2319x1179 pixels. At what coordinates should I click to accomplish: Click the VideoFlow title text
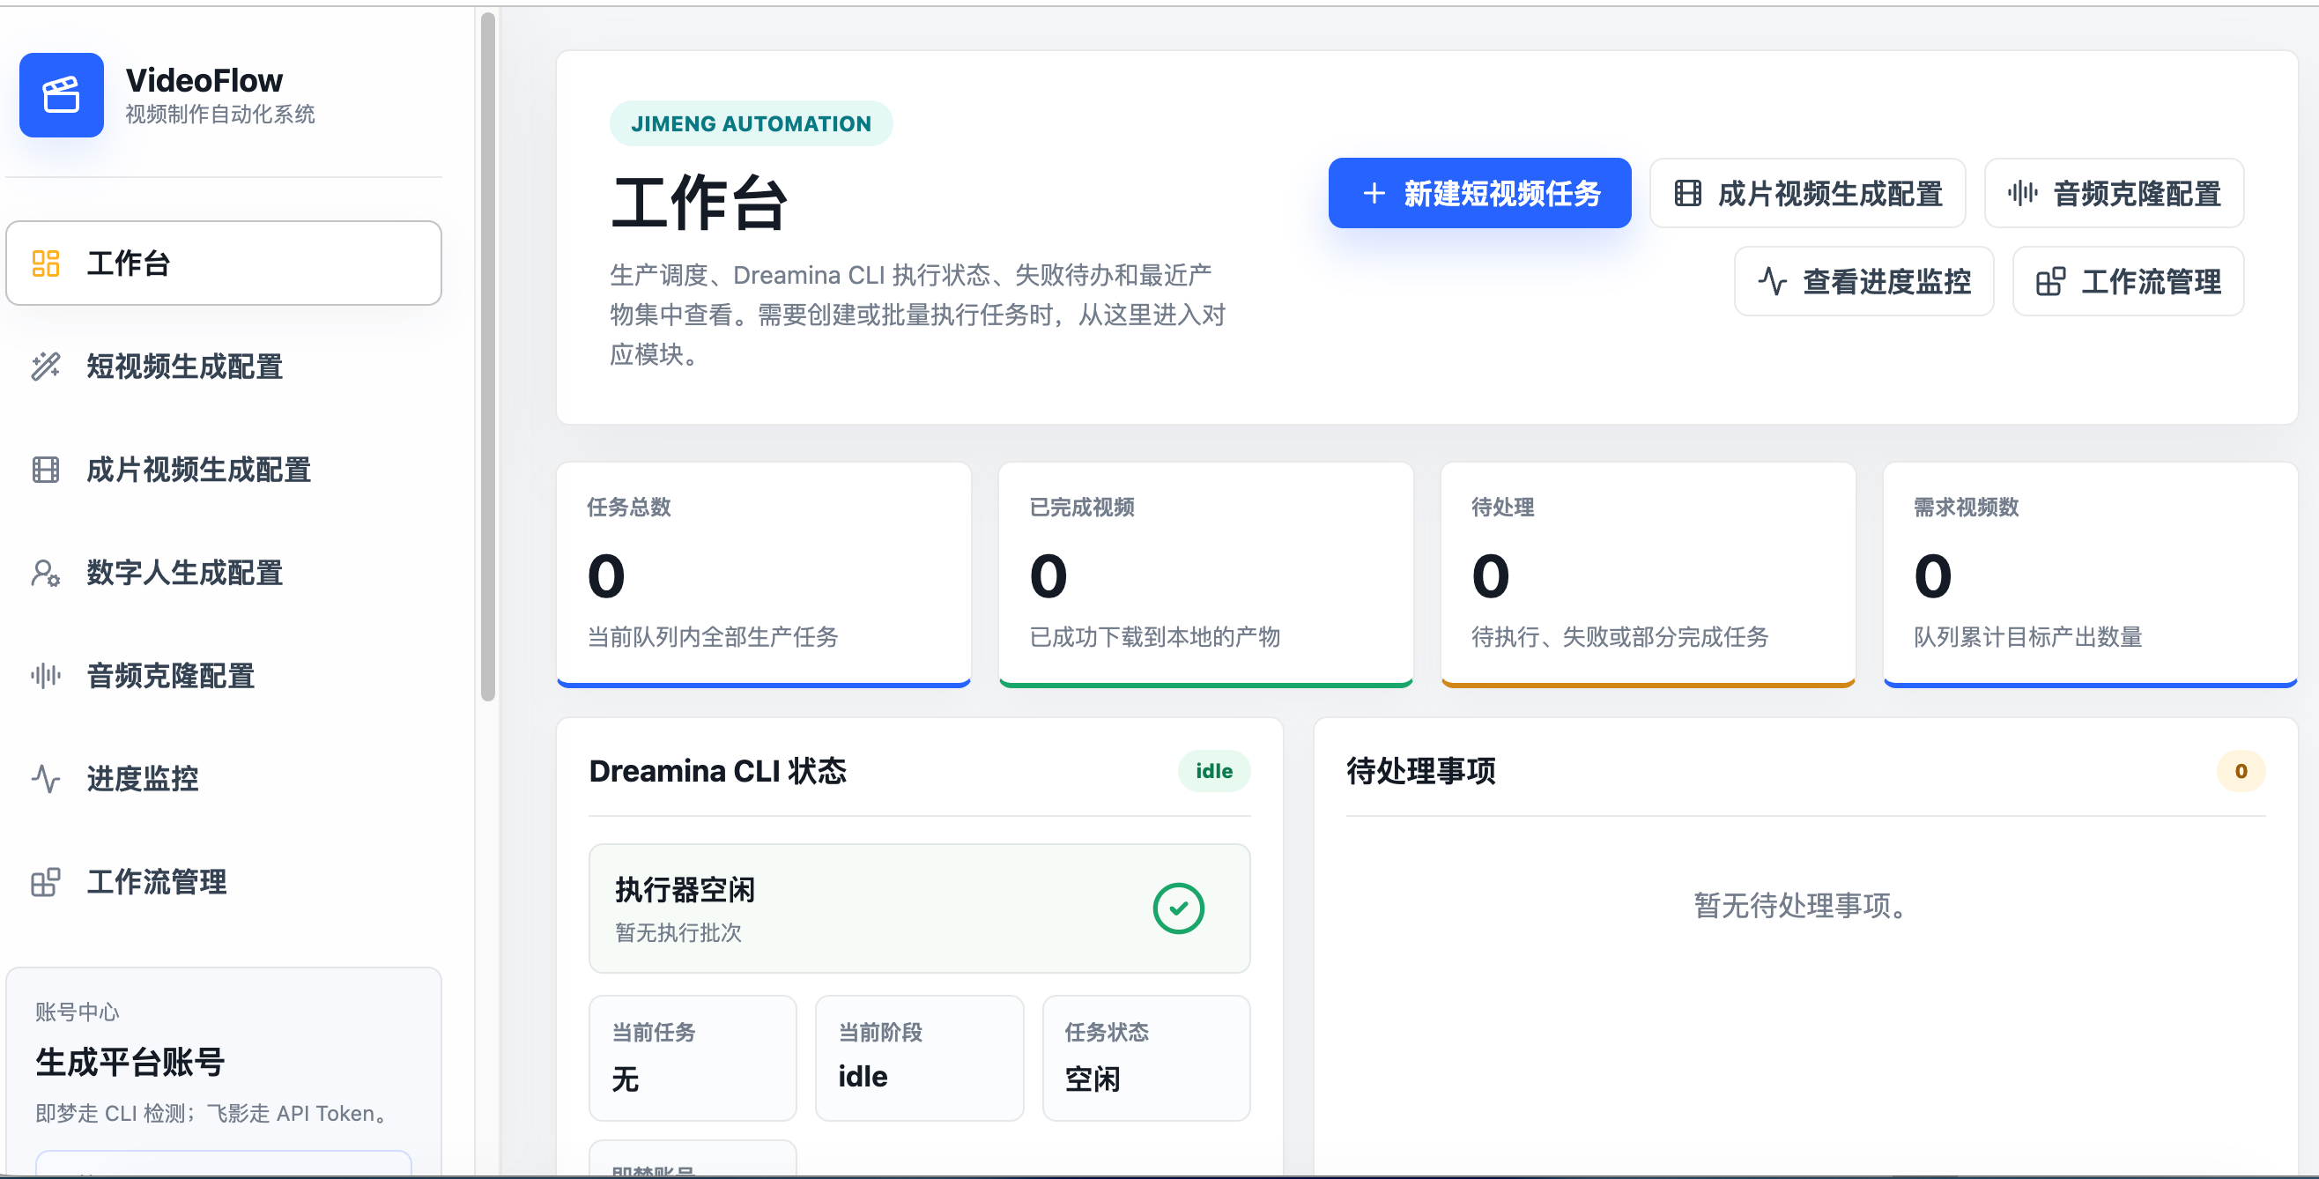point(204,80)
